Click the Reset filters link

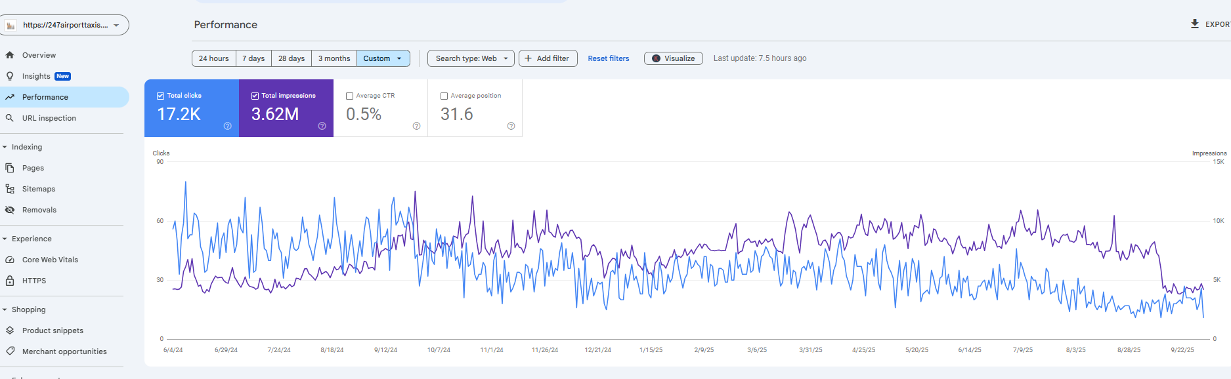(608, 58)
